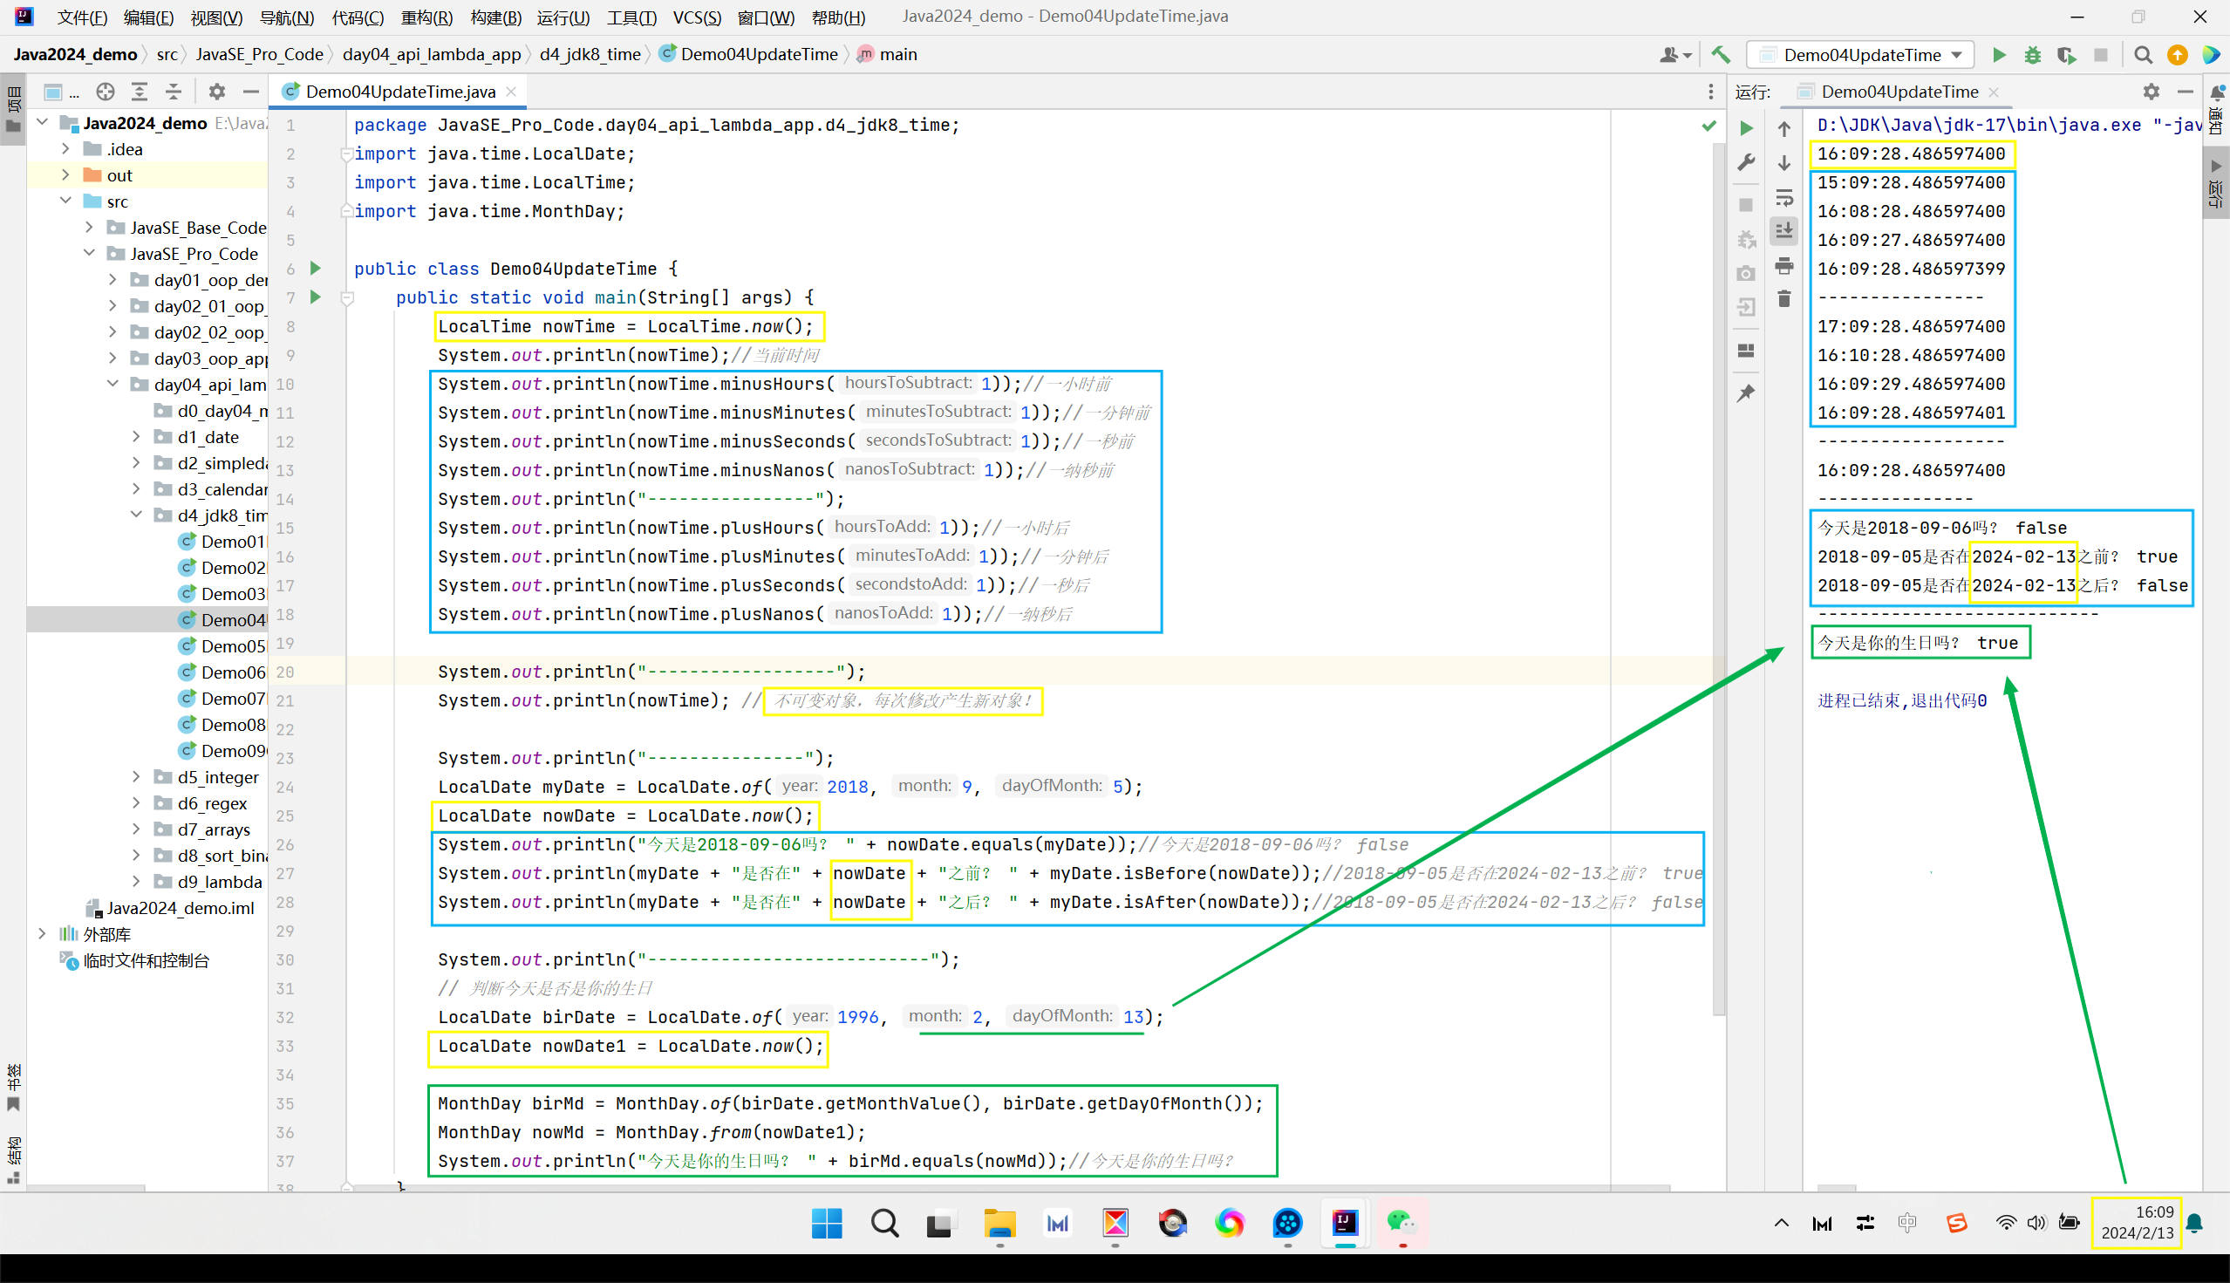
Task: Clear run output with trash icon
Action: point(1784,300)
